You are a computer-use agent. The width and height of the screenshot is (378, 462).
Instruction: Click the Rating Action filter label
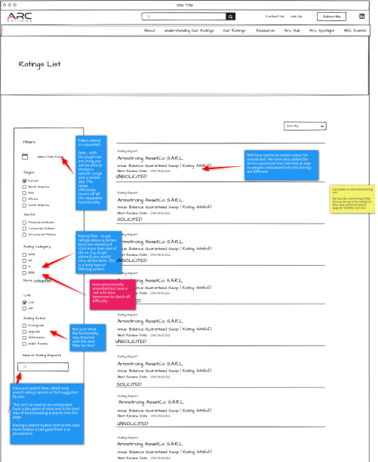[35, 319]
